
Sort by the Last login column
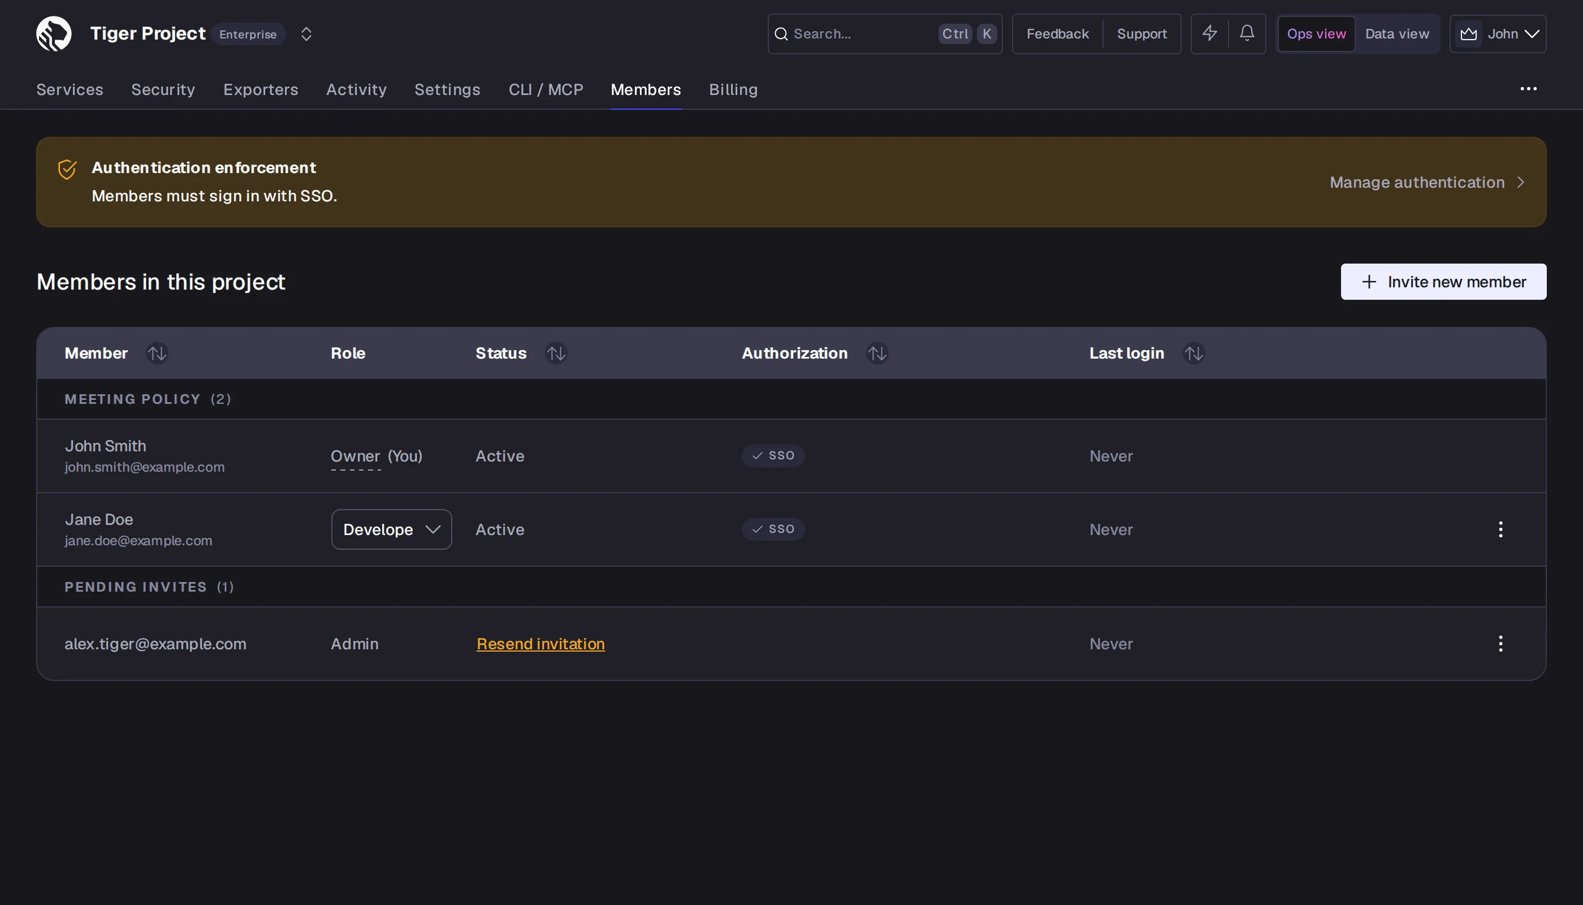(x=1194, y=353)
